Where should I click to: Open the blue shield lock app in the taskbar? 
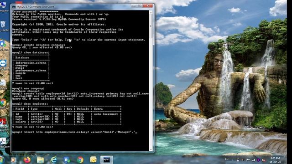pyautogui.click(x=67, y=160)
